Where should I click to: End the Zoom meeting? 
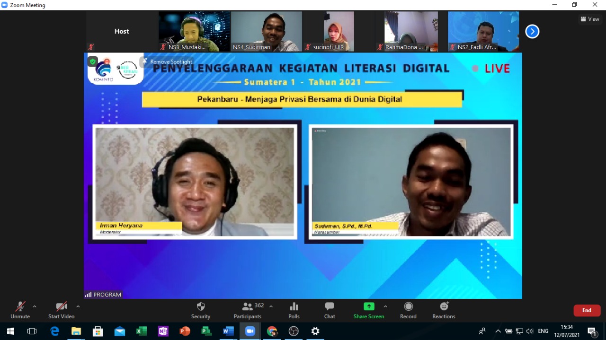[587, 310]
